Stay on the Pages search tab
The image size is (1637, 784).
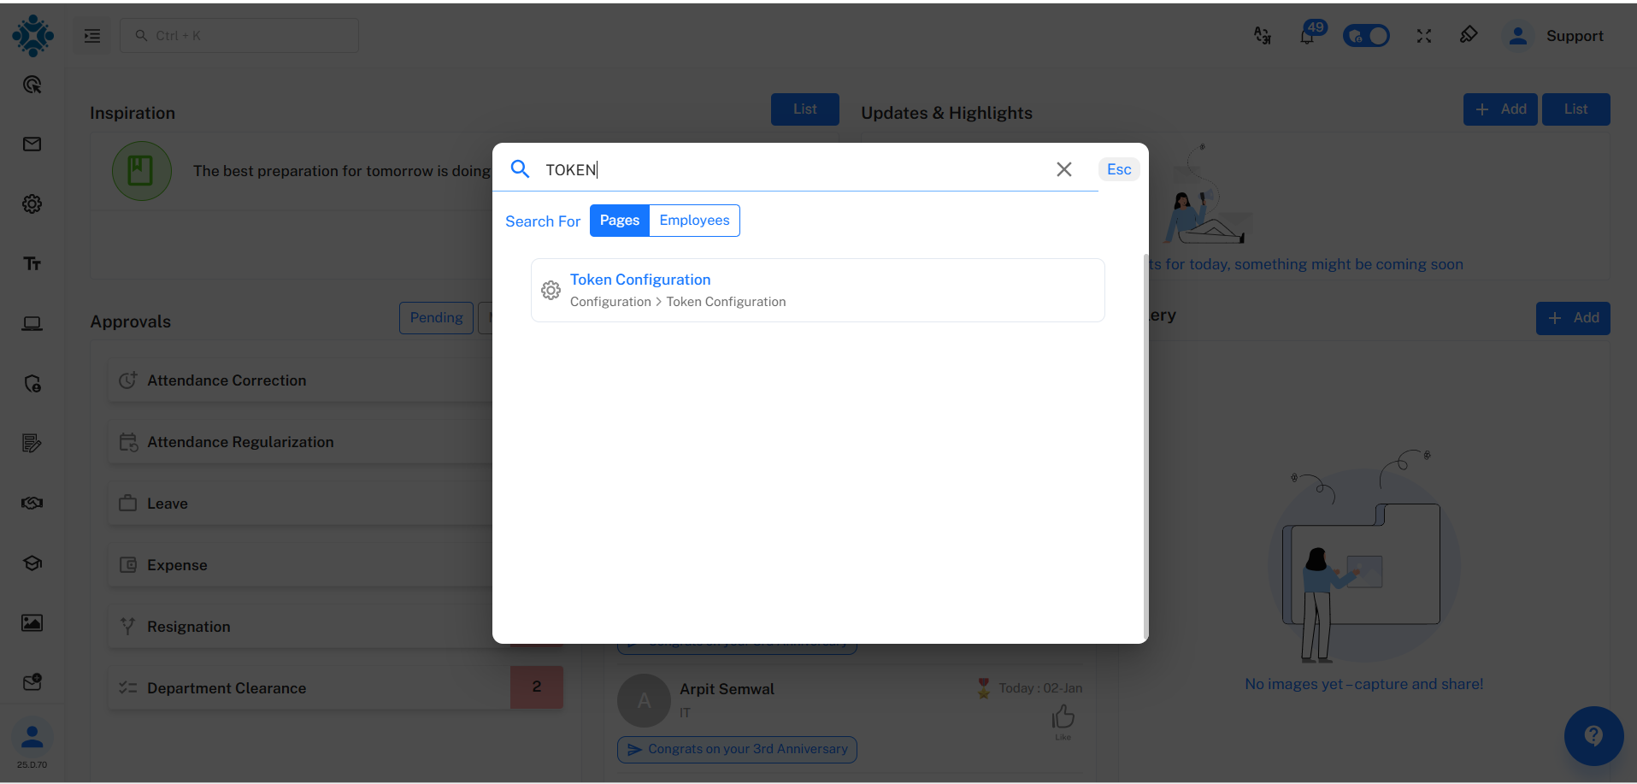coord(619,220)
